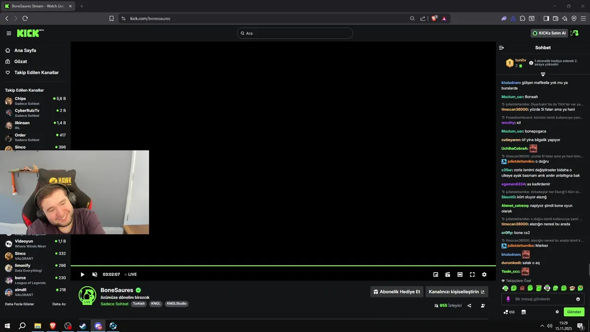590x332 pixels.
Task: Open the BoneSaures channel avatar
Action: (x=87, y=296)
